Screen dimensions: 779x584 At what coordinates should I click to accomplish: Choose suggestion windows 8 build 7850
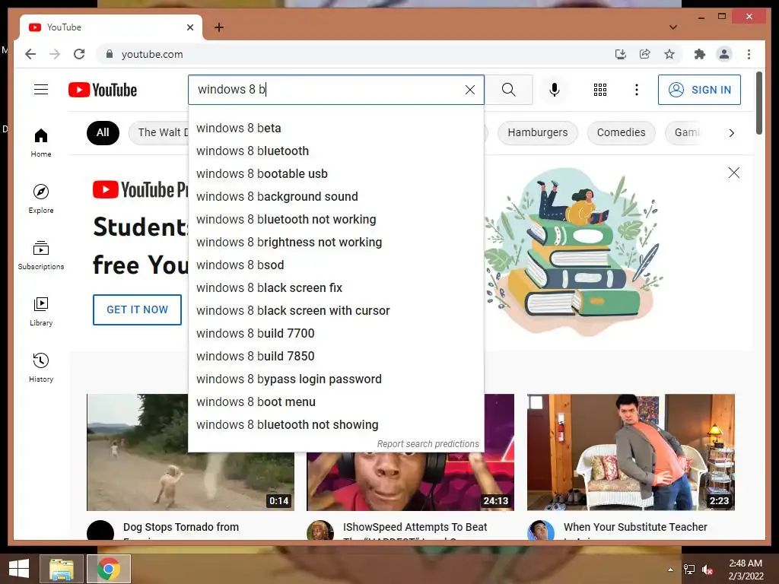pos(335,357)
